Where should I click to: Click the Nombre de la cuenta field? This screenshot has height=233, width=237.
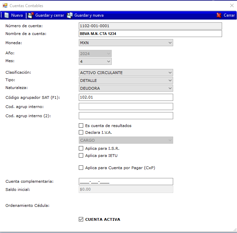pyautogui.click(x=150, y=34)
